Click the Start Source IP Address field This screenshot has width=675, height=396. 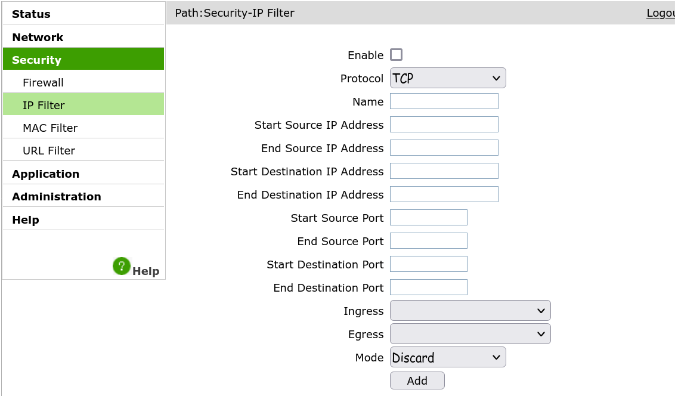pyautogui.click(x=444, y=125)
